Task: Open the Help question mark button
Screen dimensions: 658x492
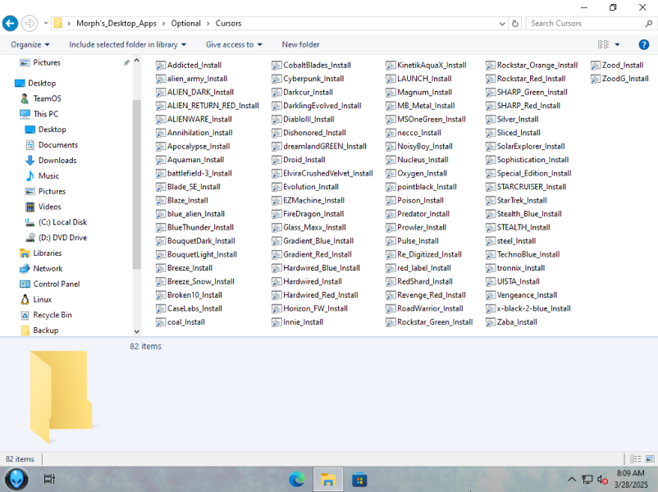Action: 644,44
